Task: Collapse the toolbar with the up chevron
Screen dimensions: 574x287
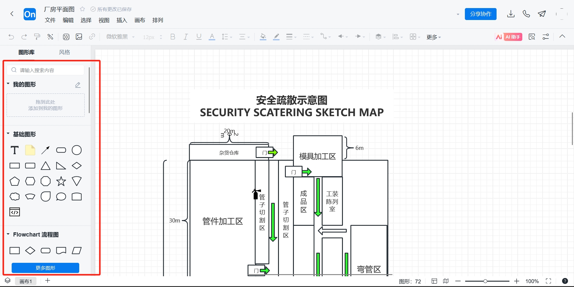Action: tap(562, 36)
